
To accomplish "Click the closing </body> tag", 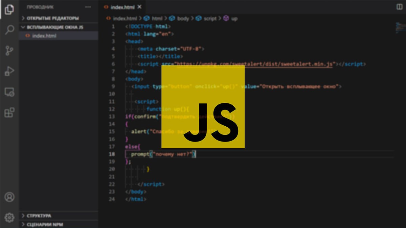I will 136,192.
